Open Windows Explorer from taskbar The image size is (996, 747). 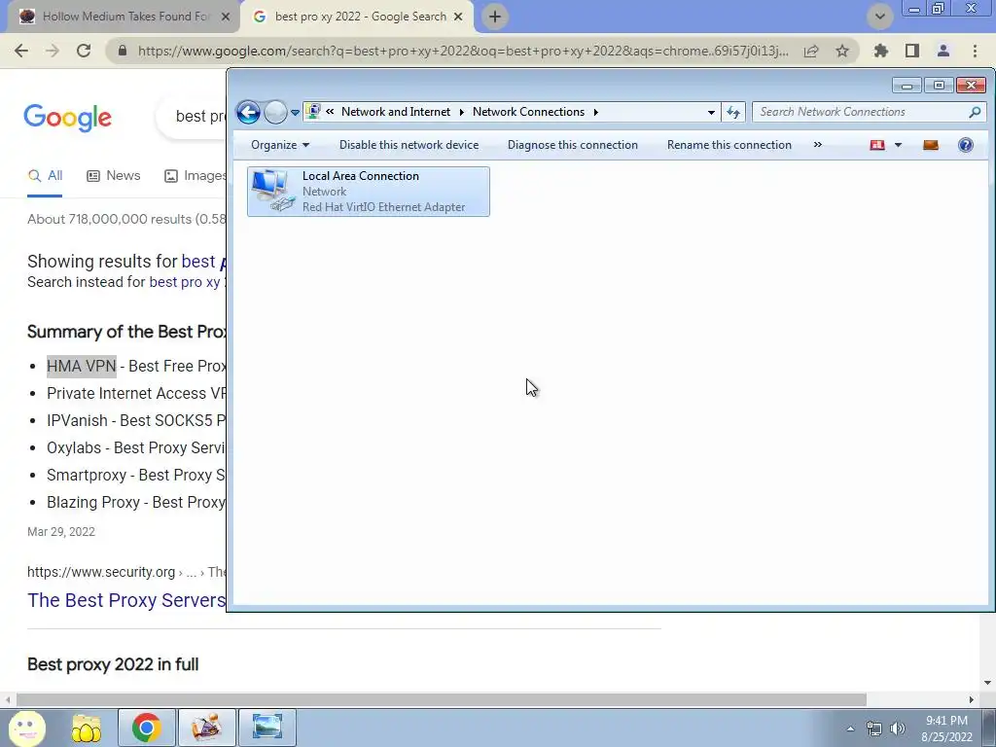87,728
